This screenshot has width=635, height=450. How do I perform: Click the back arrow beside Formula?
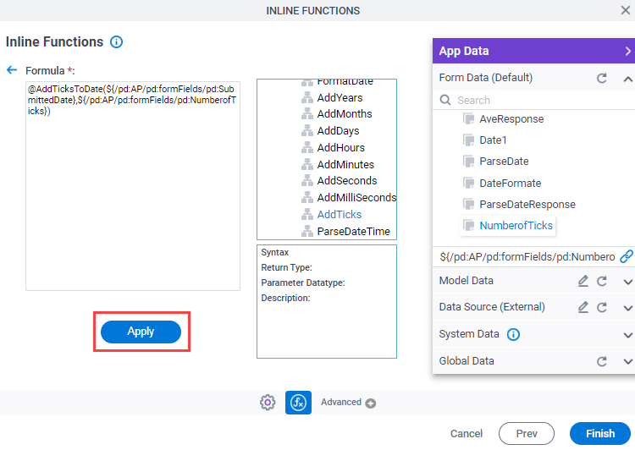[x=12, y=70]
